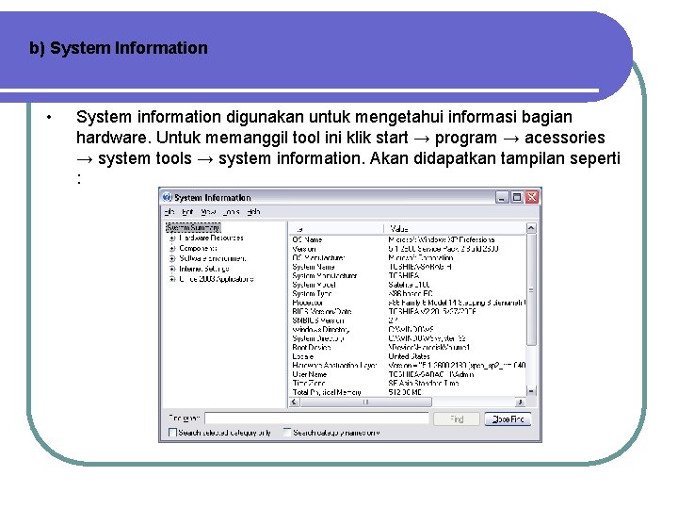Select Internet Settings tree label
Screen dimensions: 678x509
pyautogui.click(x=204, y=270)
